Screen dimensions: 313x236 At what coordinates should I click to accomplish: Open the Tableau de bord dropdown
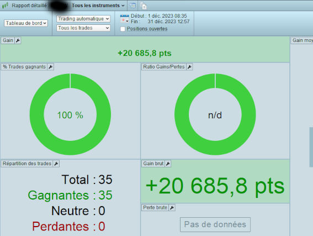click(x=26, y=23)
